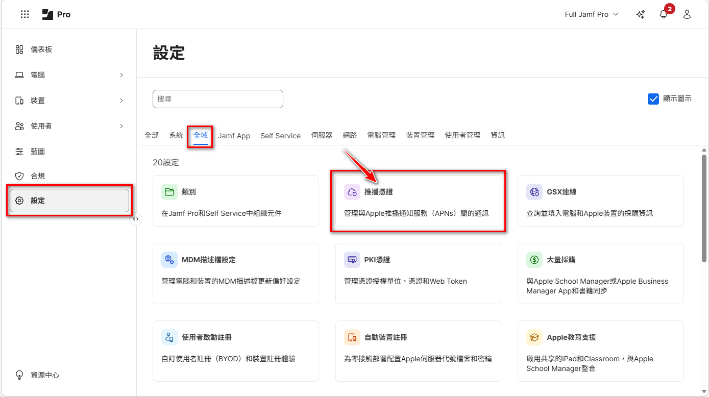The height and width of the screenshot is (397, 709).
Task: Collapse the sidebar using the divider handle
Action: (x=136, y=219)
